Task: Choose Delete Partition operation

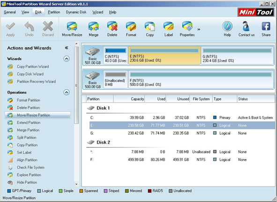Action: coord(28,108)
